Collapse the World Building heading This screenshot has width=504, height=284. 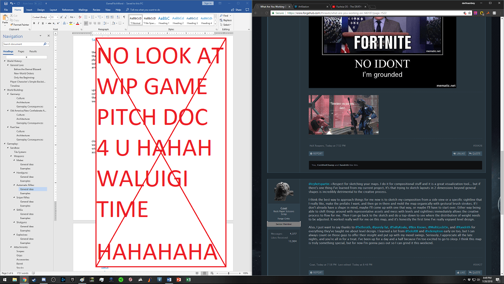point(5,90)
